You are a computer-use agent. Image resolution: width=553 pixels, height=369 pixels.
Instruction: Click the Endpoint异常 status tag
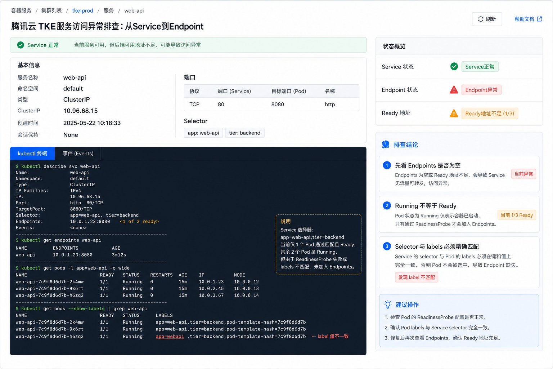(x=481, y=90)
